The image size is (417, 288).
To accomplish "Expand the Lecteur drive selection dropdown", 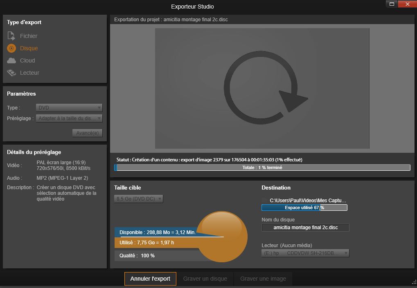I will coord(305,253).
